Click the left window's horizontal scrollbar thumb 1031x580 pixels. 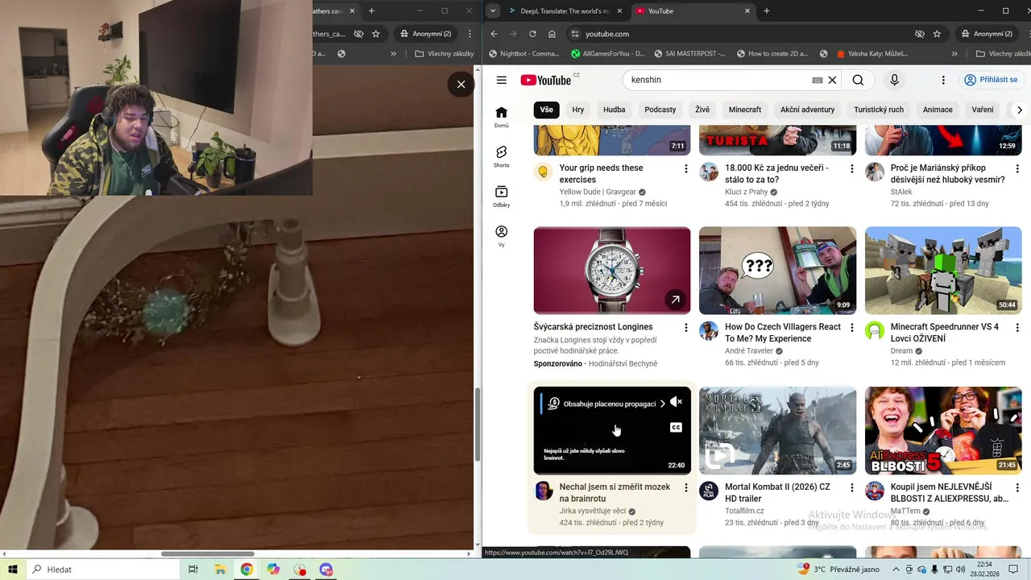pyautogui.click(x=208, y=553)
